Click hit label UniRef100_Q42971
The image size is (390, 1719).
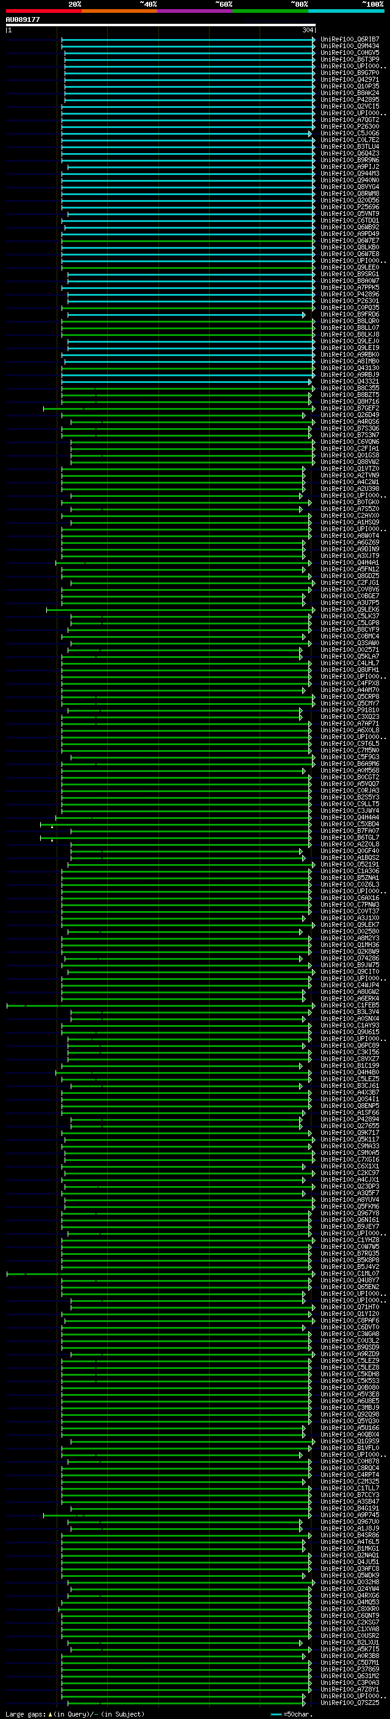(350, 79)
